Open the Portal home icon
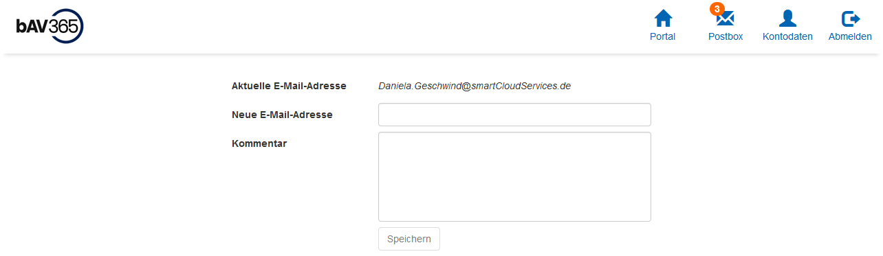The image size is (883, 256). (x=663, y=19)
